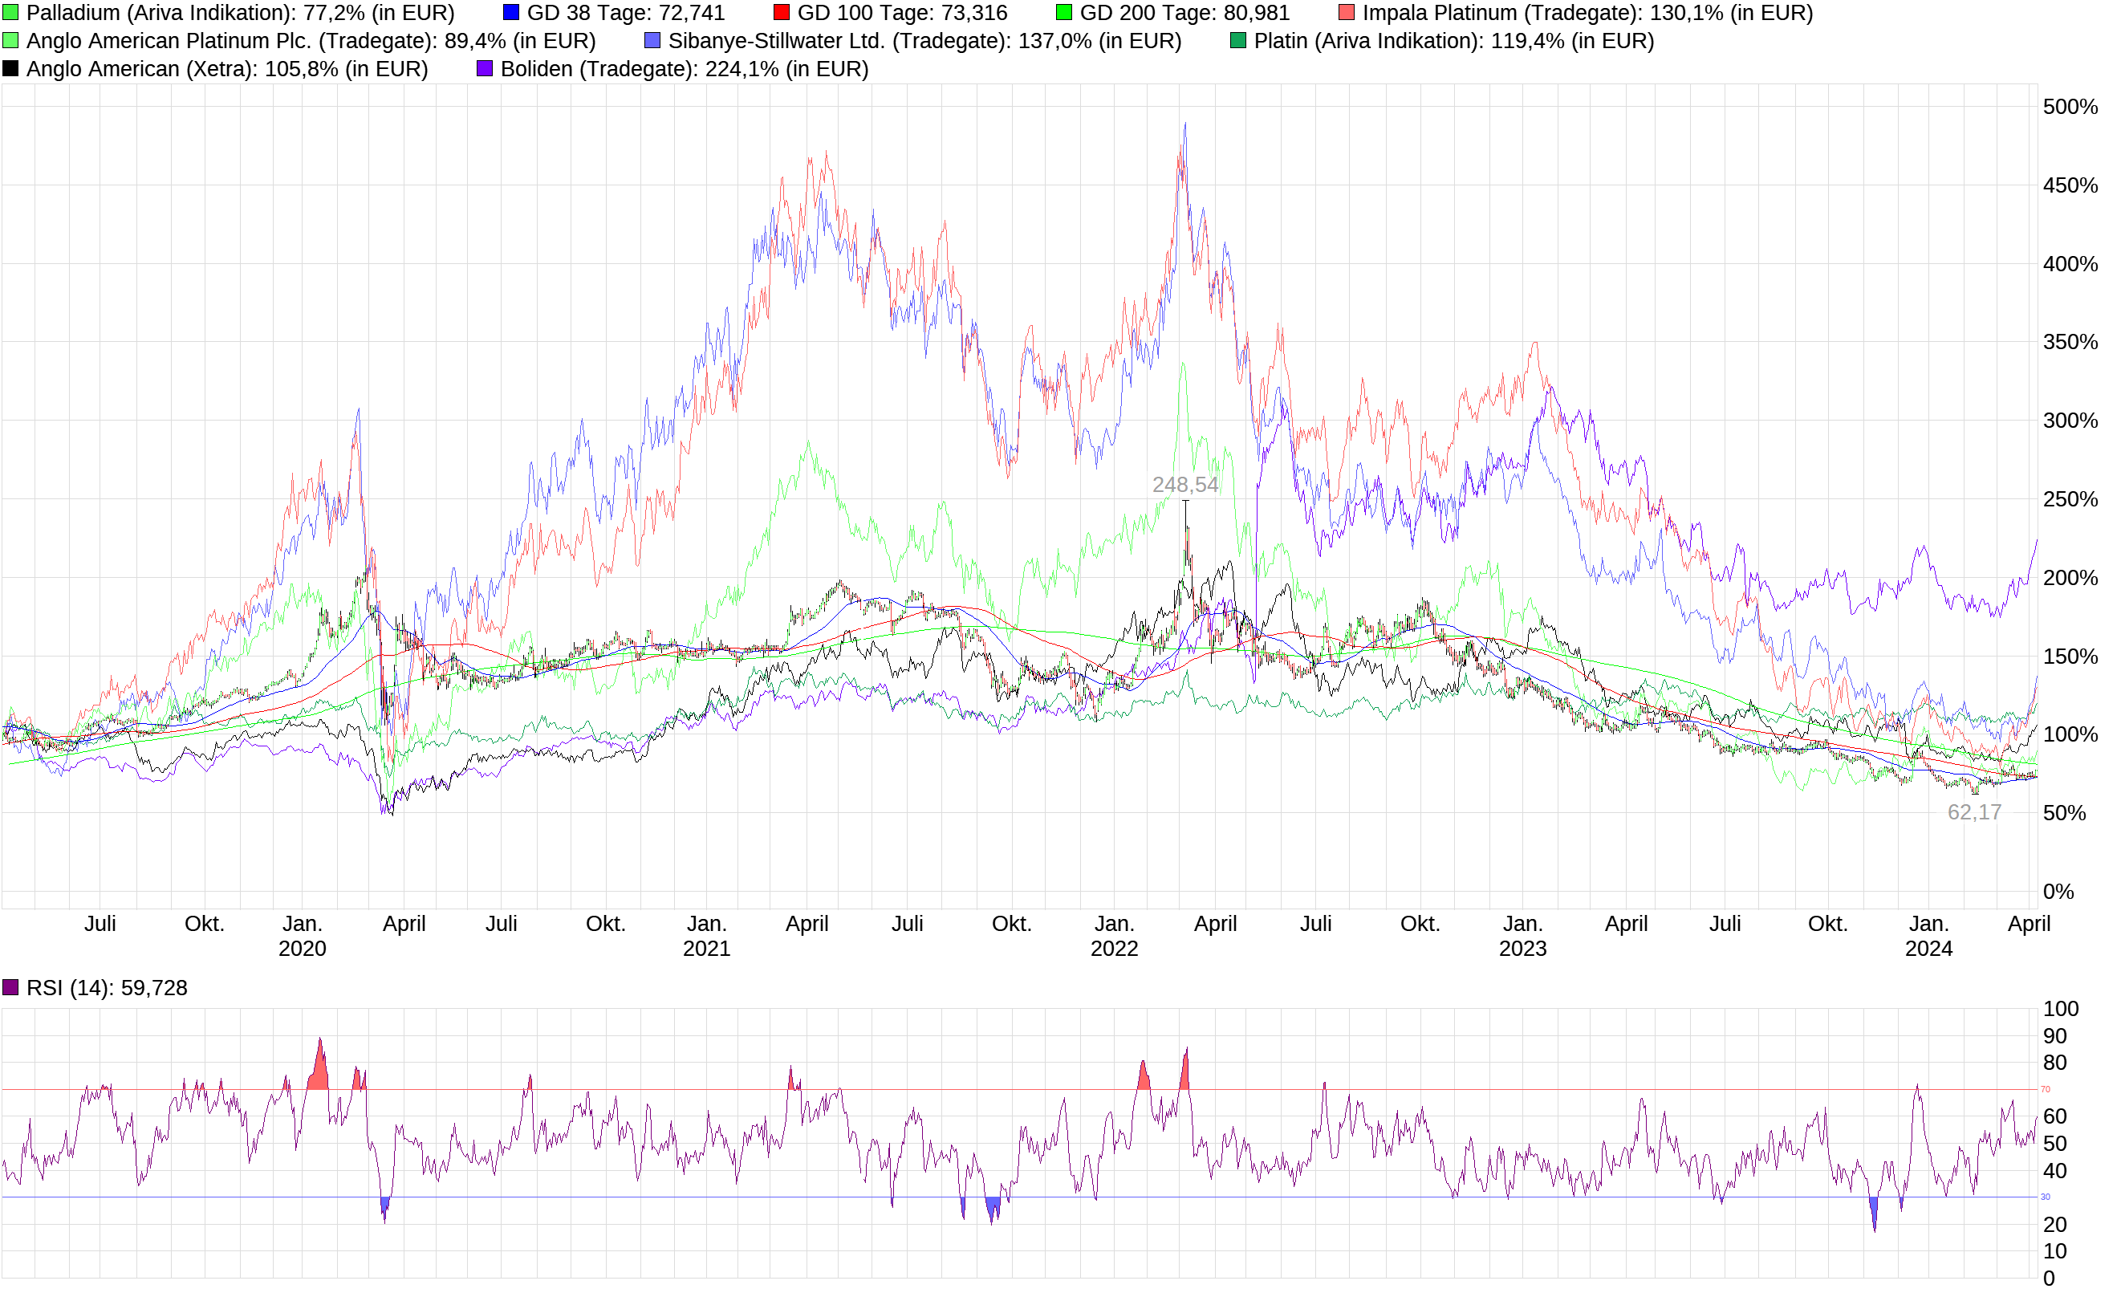The height and width of the screenshot is (1301, 2121).
Task: Click the Boliden (Tradegate) label text
Action: coord(603,70)
